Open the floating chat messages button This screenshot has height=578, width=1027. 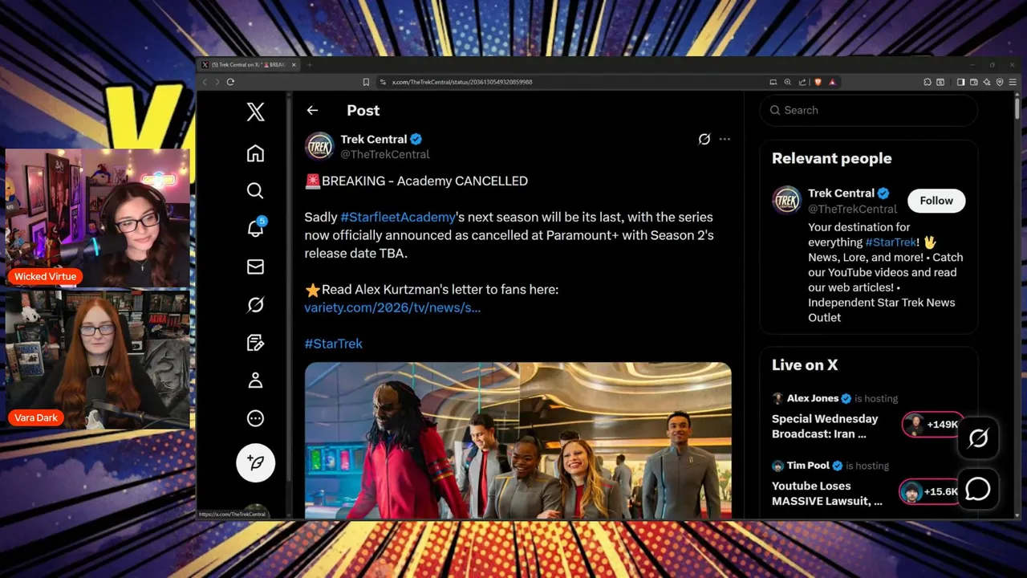coord(978,489)
